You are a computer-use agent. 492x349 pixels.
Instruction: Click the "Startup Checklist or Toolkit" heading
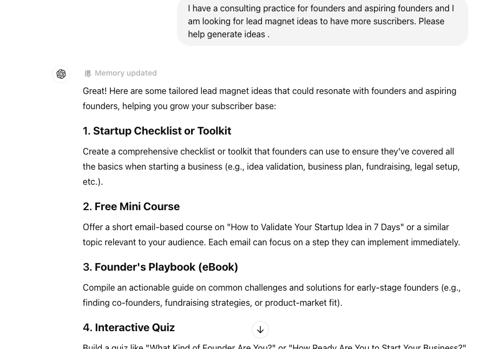tap(157, 131)
